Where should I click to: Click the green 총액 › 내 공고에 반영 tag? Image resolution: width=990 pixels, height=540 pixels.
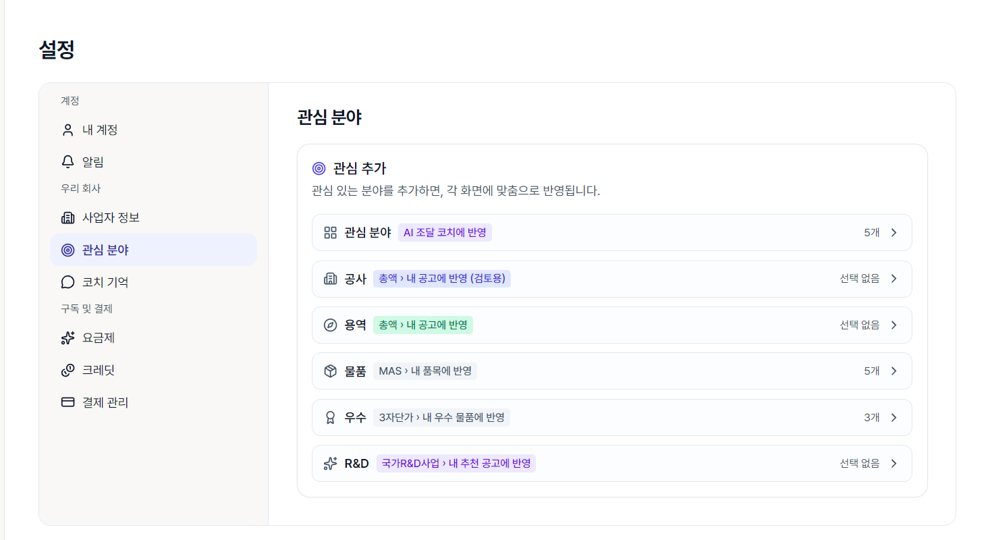423,325
